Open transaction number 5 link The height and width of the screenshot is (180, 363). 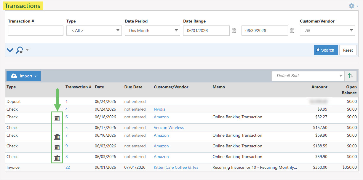[67, 128]
